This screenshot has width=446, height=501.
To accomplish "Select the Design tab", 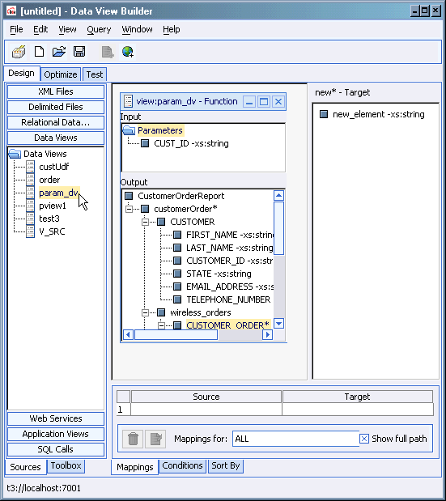I will [x=21, y=73].
